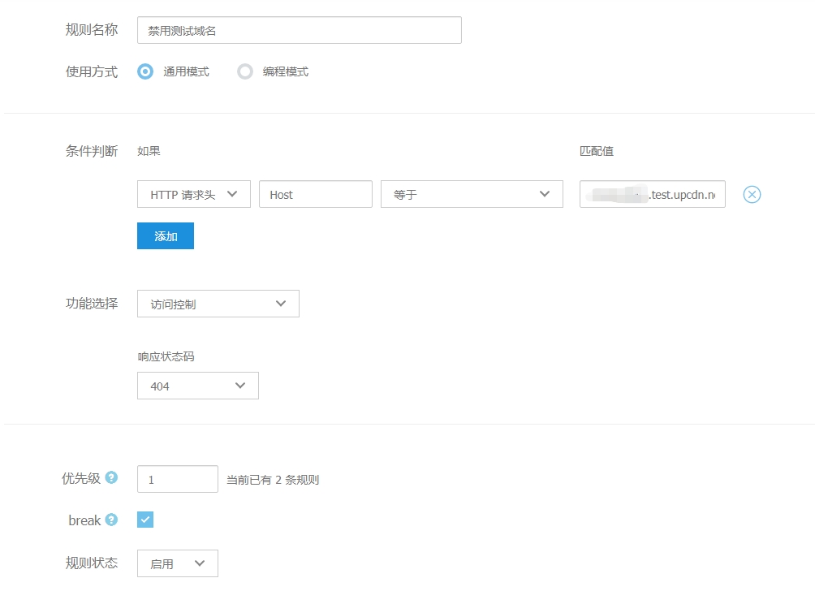Remove the Host condition row

click(752, 195)
